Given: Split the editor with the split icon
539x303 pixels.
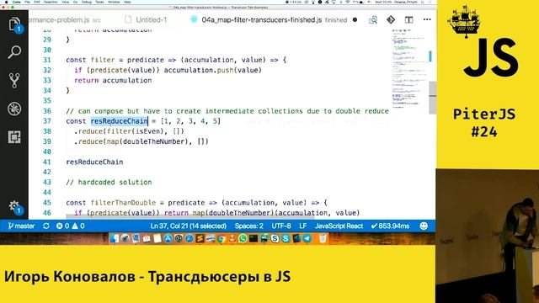Looking at the screenshot, I should [x=408, y=20].
